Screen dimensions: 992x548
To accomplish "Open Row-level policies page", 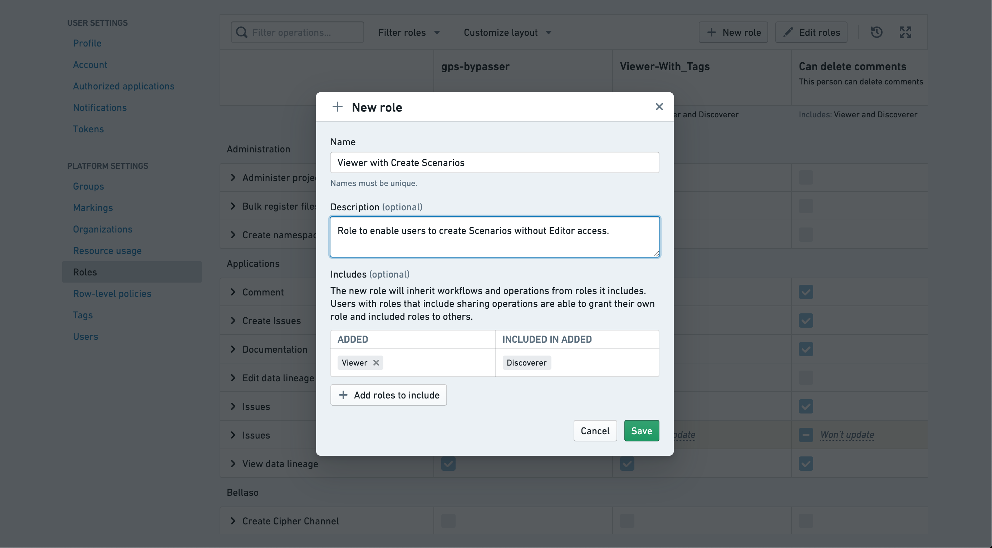I will pos(112,293).
